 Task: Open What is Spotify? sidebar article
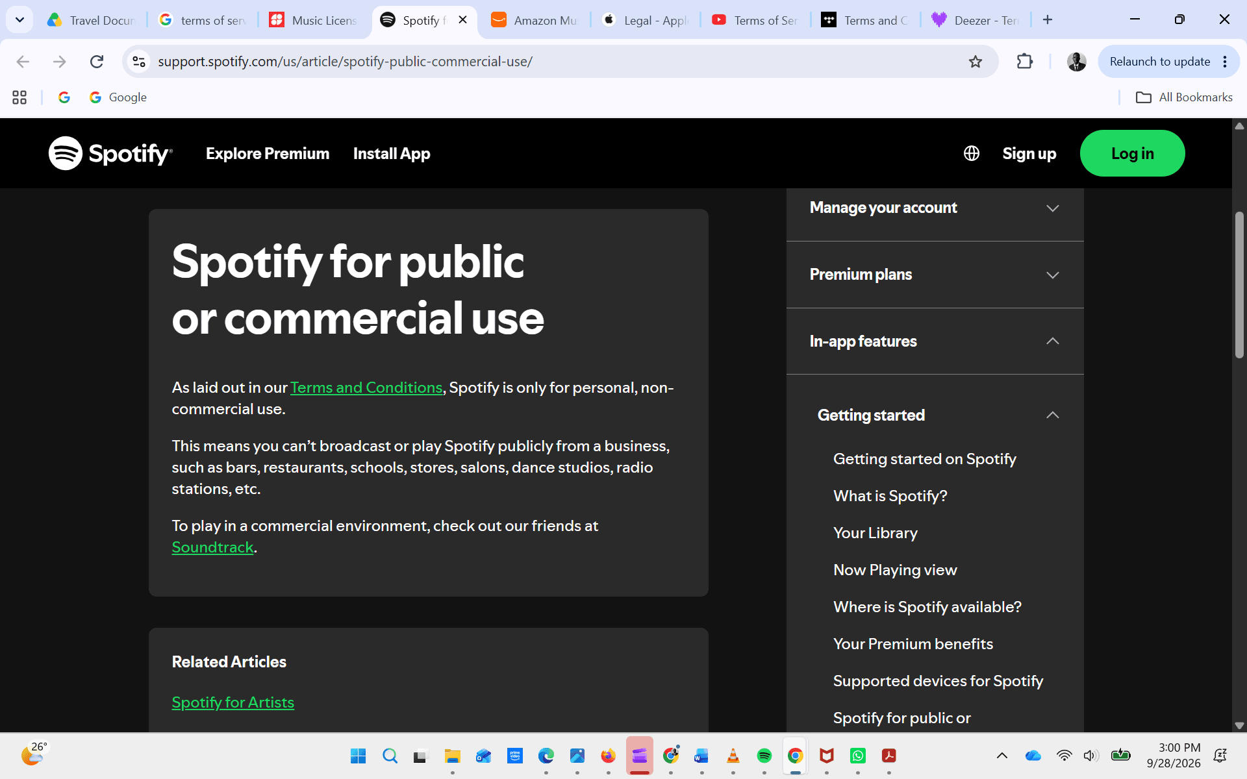(x=890, y=496)
